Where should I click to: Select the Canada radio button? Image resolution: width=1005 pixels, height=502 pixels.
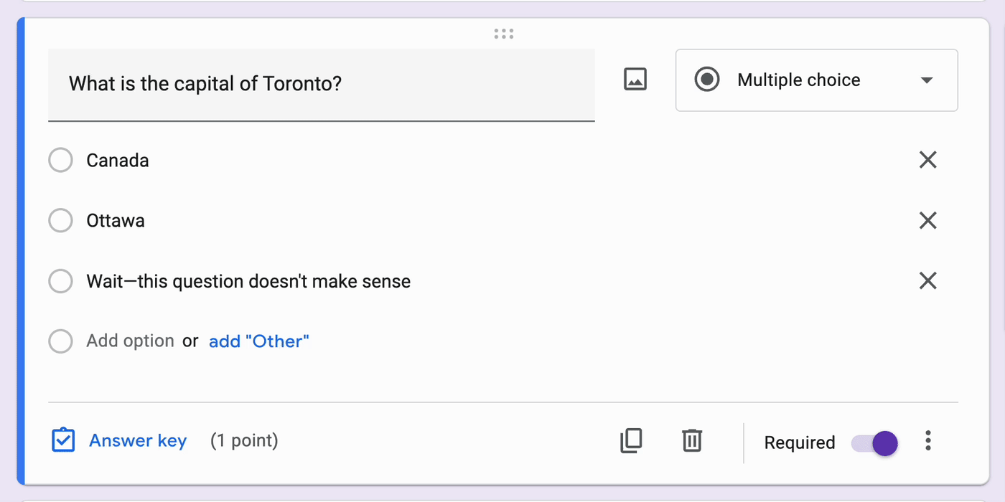(60, 161)
